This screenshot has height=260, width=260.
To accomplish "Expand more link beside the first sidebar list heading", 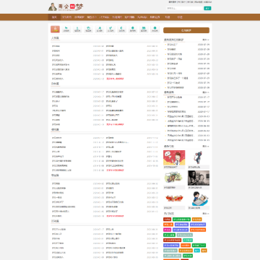I will tap(206, 40).
